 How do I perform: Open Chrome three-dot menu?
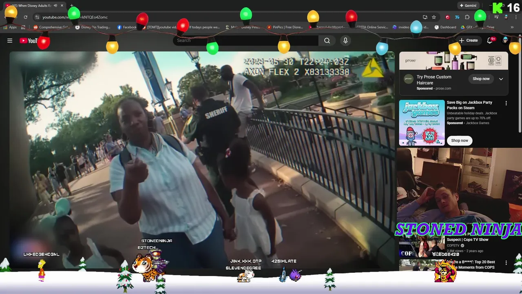click(x=515, y=17)
